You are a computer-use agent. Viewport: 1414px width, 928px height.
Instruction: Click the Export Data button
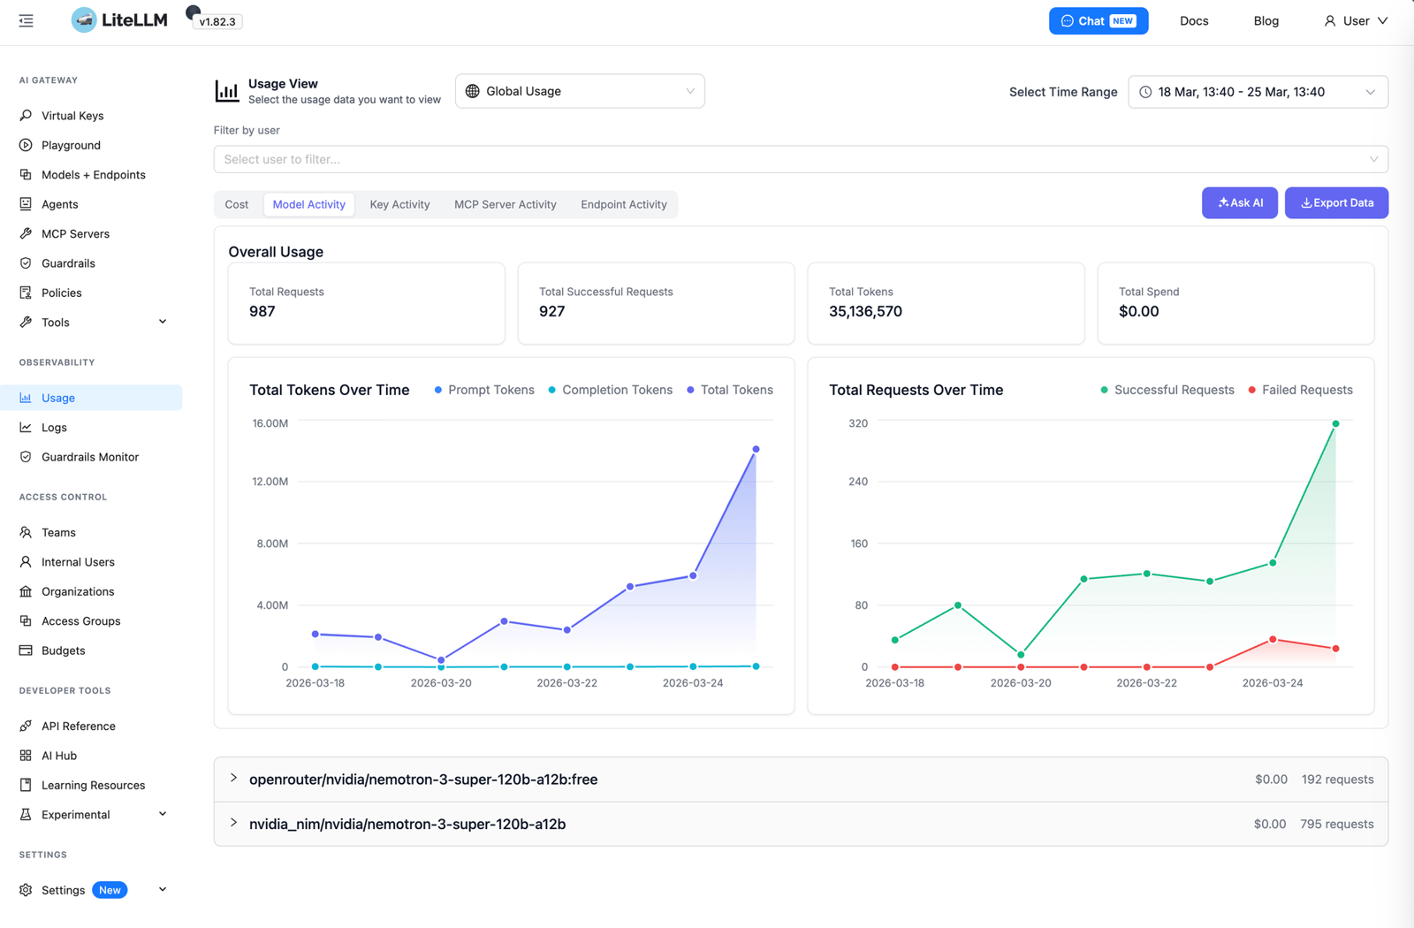[x=1336, y=202]
